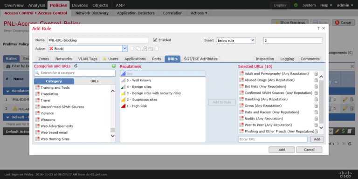
Task: Select 1 - High Risk reputation
Action: [x=163, y=106]
